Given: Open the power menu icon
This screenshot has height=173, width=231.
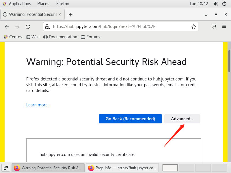Looking at the screenshot, I should point(224,4).
